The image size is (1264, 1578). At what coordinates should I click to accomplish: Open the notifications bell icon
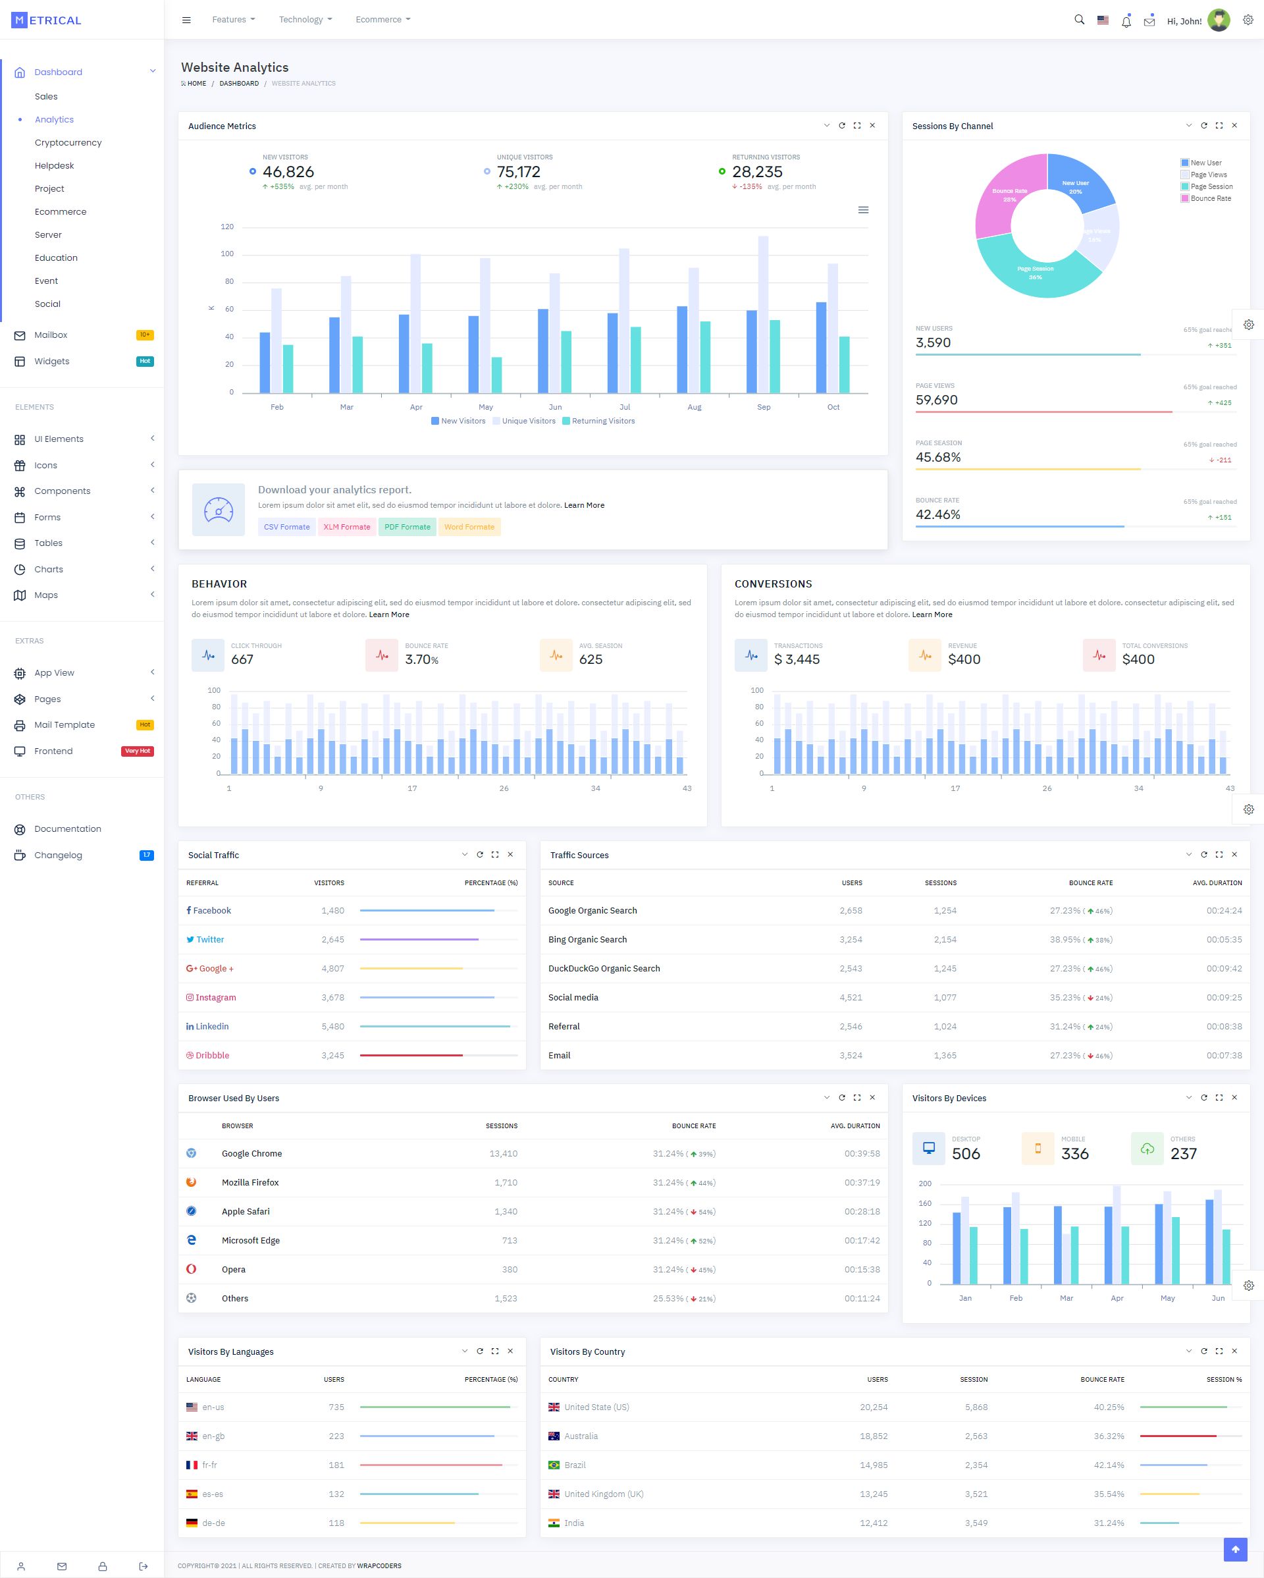pos(1126,22)
